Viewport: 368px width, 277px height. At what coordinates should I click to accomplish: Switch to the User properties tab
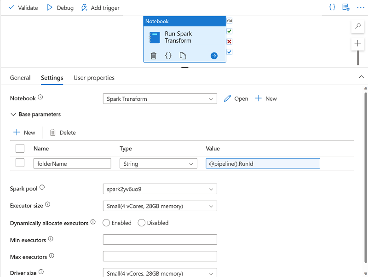point(94,78)
